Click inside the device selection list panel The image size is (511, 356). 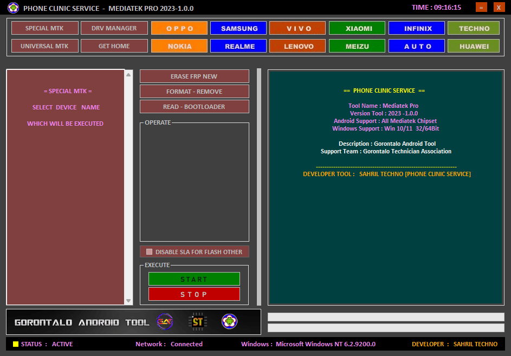coord(65,190)
